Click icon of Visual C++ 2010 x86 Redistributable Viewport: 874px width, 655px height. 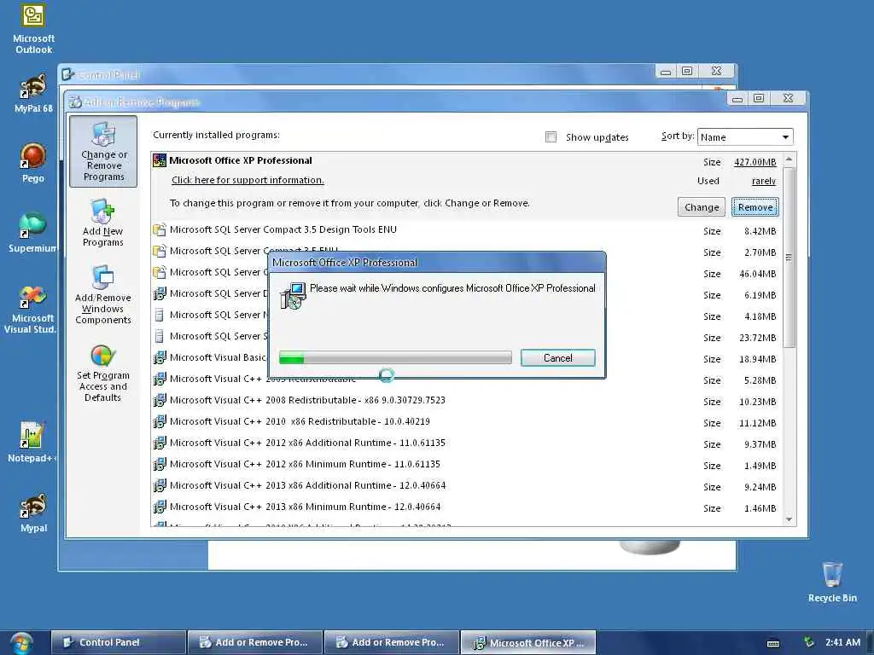coord(160,421)
